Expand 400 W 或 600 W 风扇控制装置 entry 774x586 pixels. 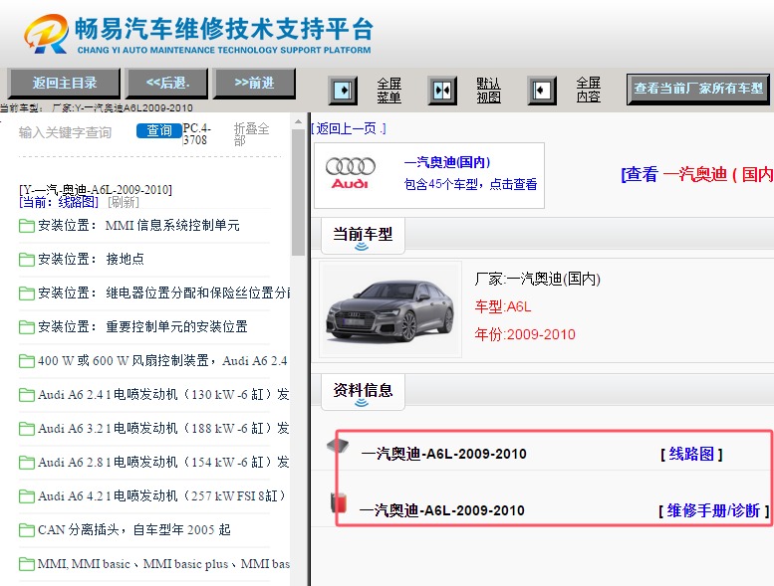pos(162,361)
